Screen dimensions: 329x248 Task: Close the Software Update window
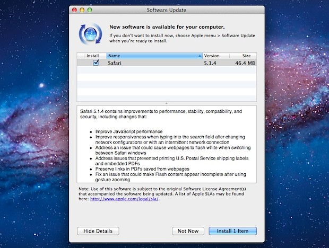(74, 10)
